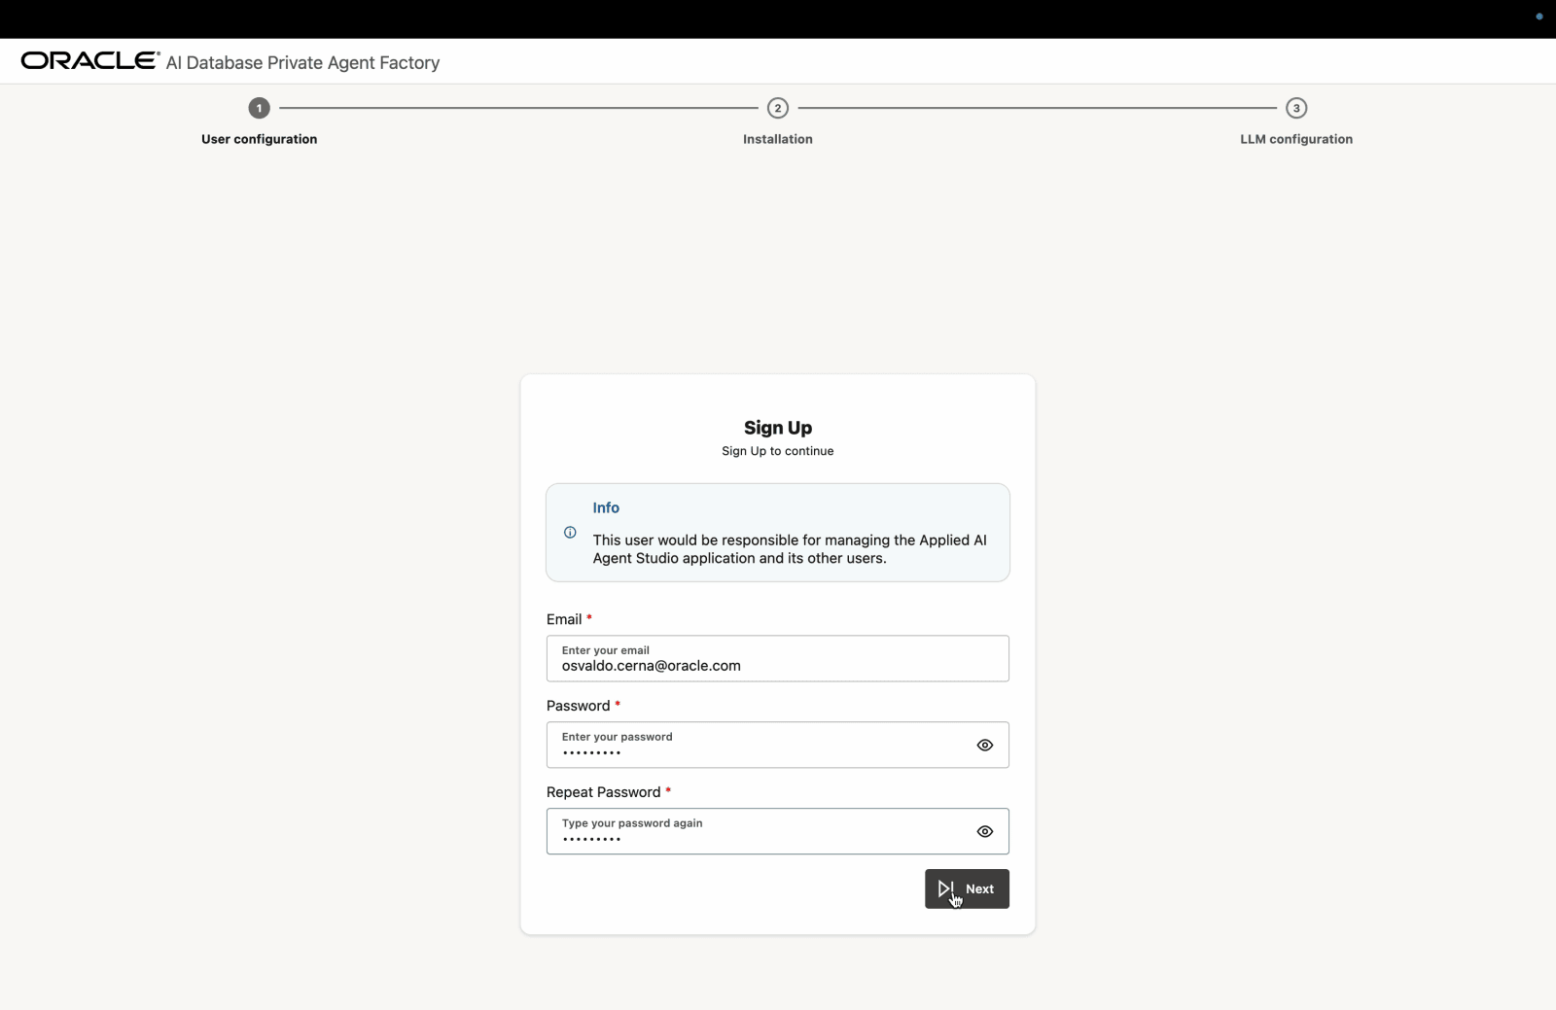Click the Type your password again field
Image resolution: width=1556 pixels, height=1010 pixels.
click(759, 831)
